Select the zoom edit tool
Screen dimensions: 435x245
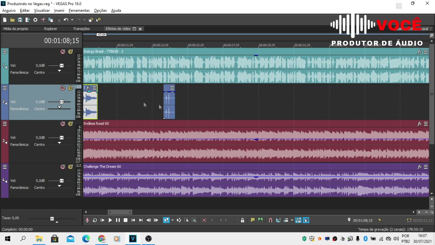pos(194,220)
